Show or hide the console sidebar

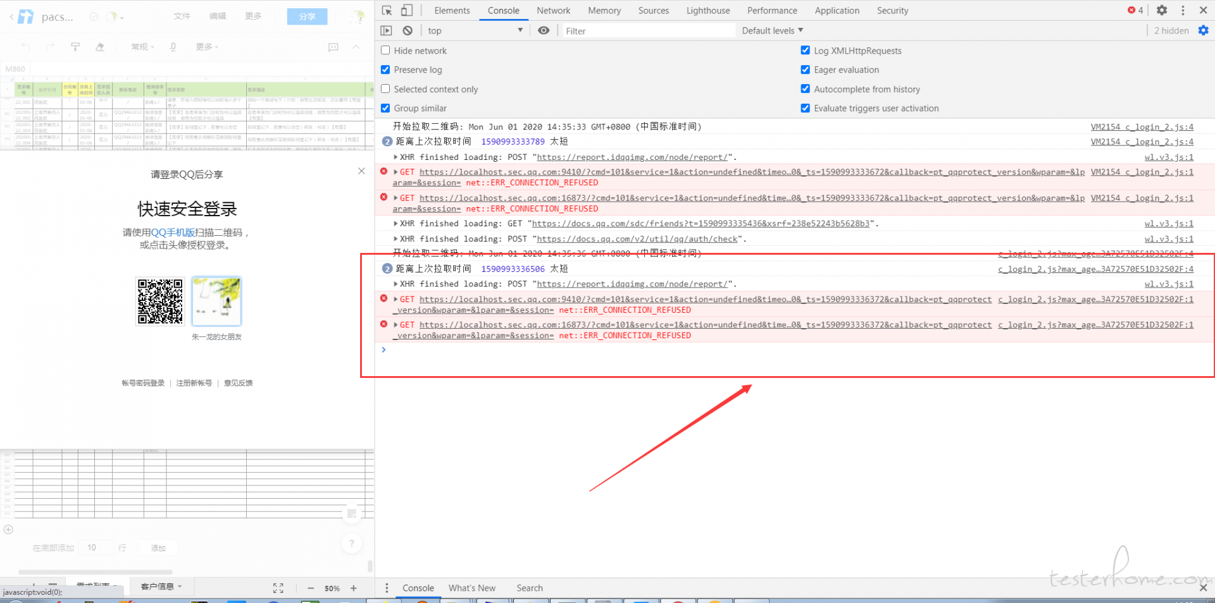pyautogui.click(x=386, y=30)
